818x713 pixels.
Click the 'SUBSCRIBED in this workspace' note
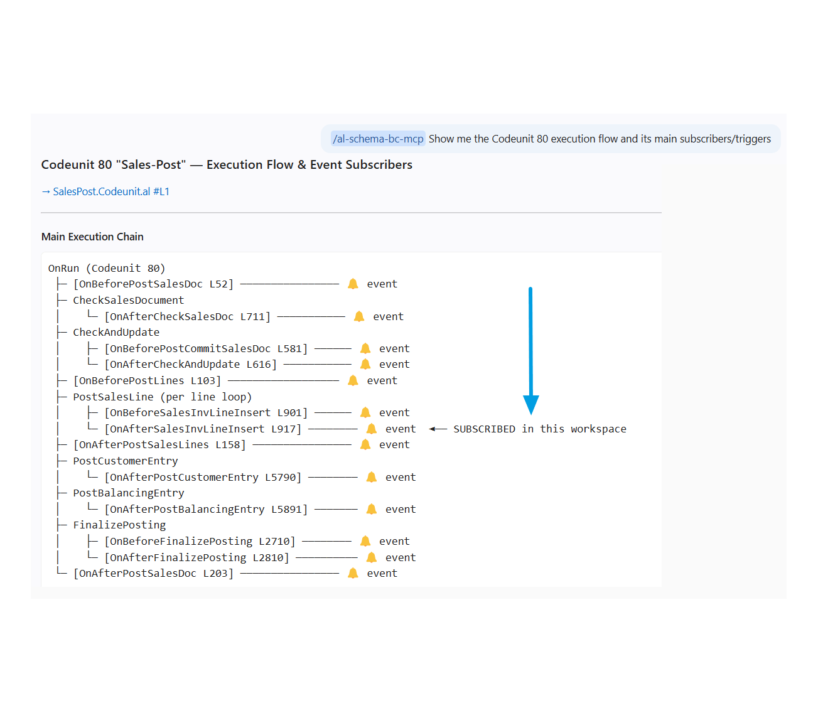click(x=540, y=429)
